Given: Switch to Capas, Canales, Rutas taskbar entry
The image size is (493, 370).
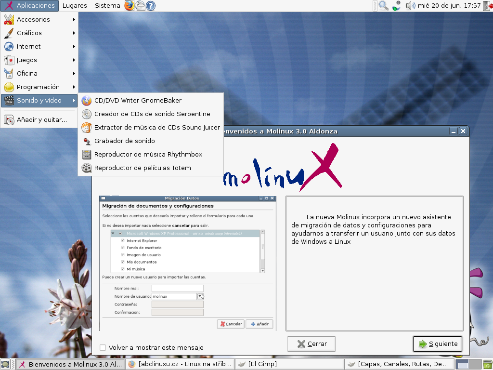Looking at the screenshot, I should (399, 364).
